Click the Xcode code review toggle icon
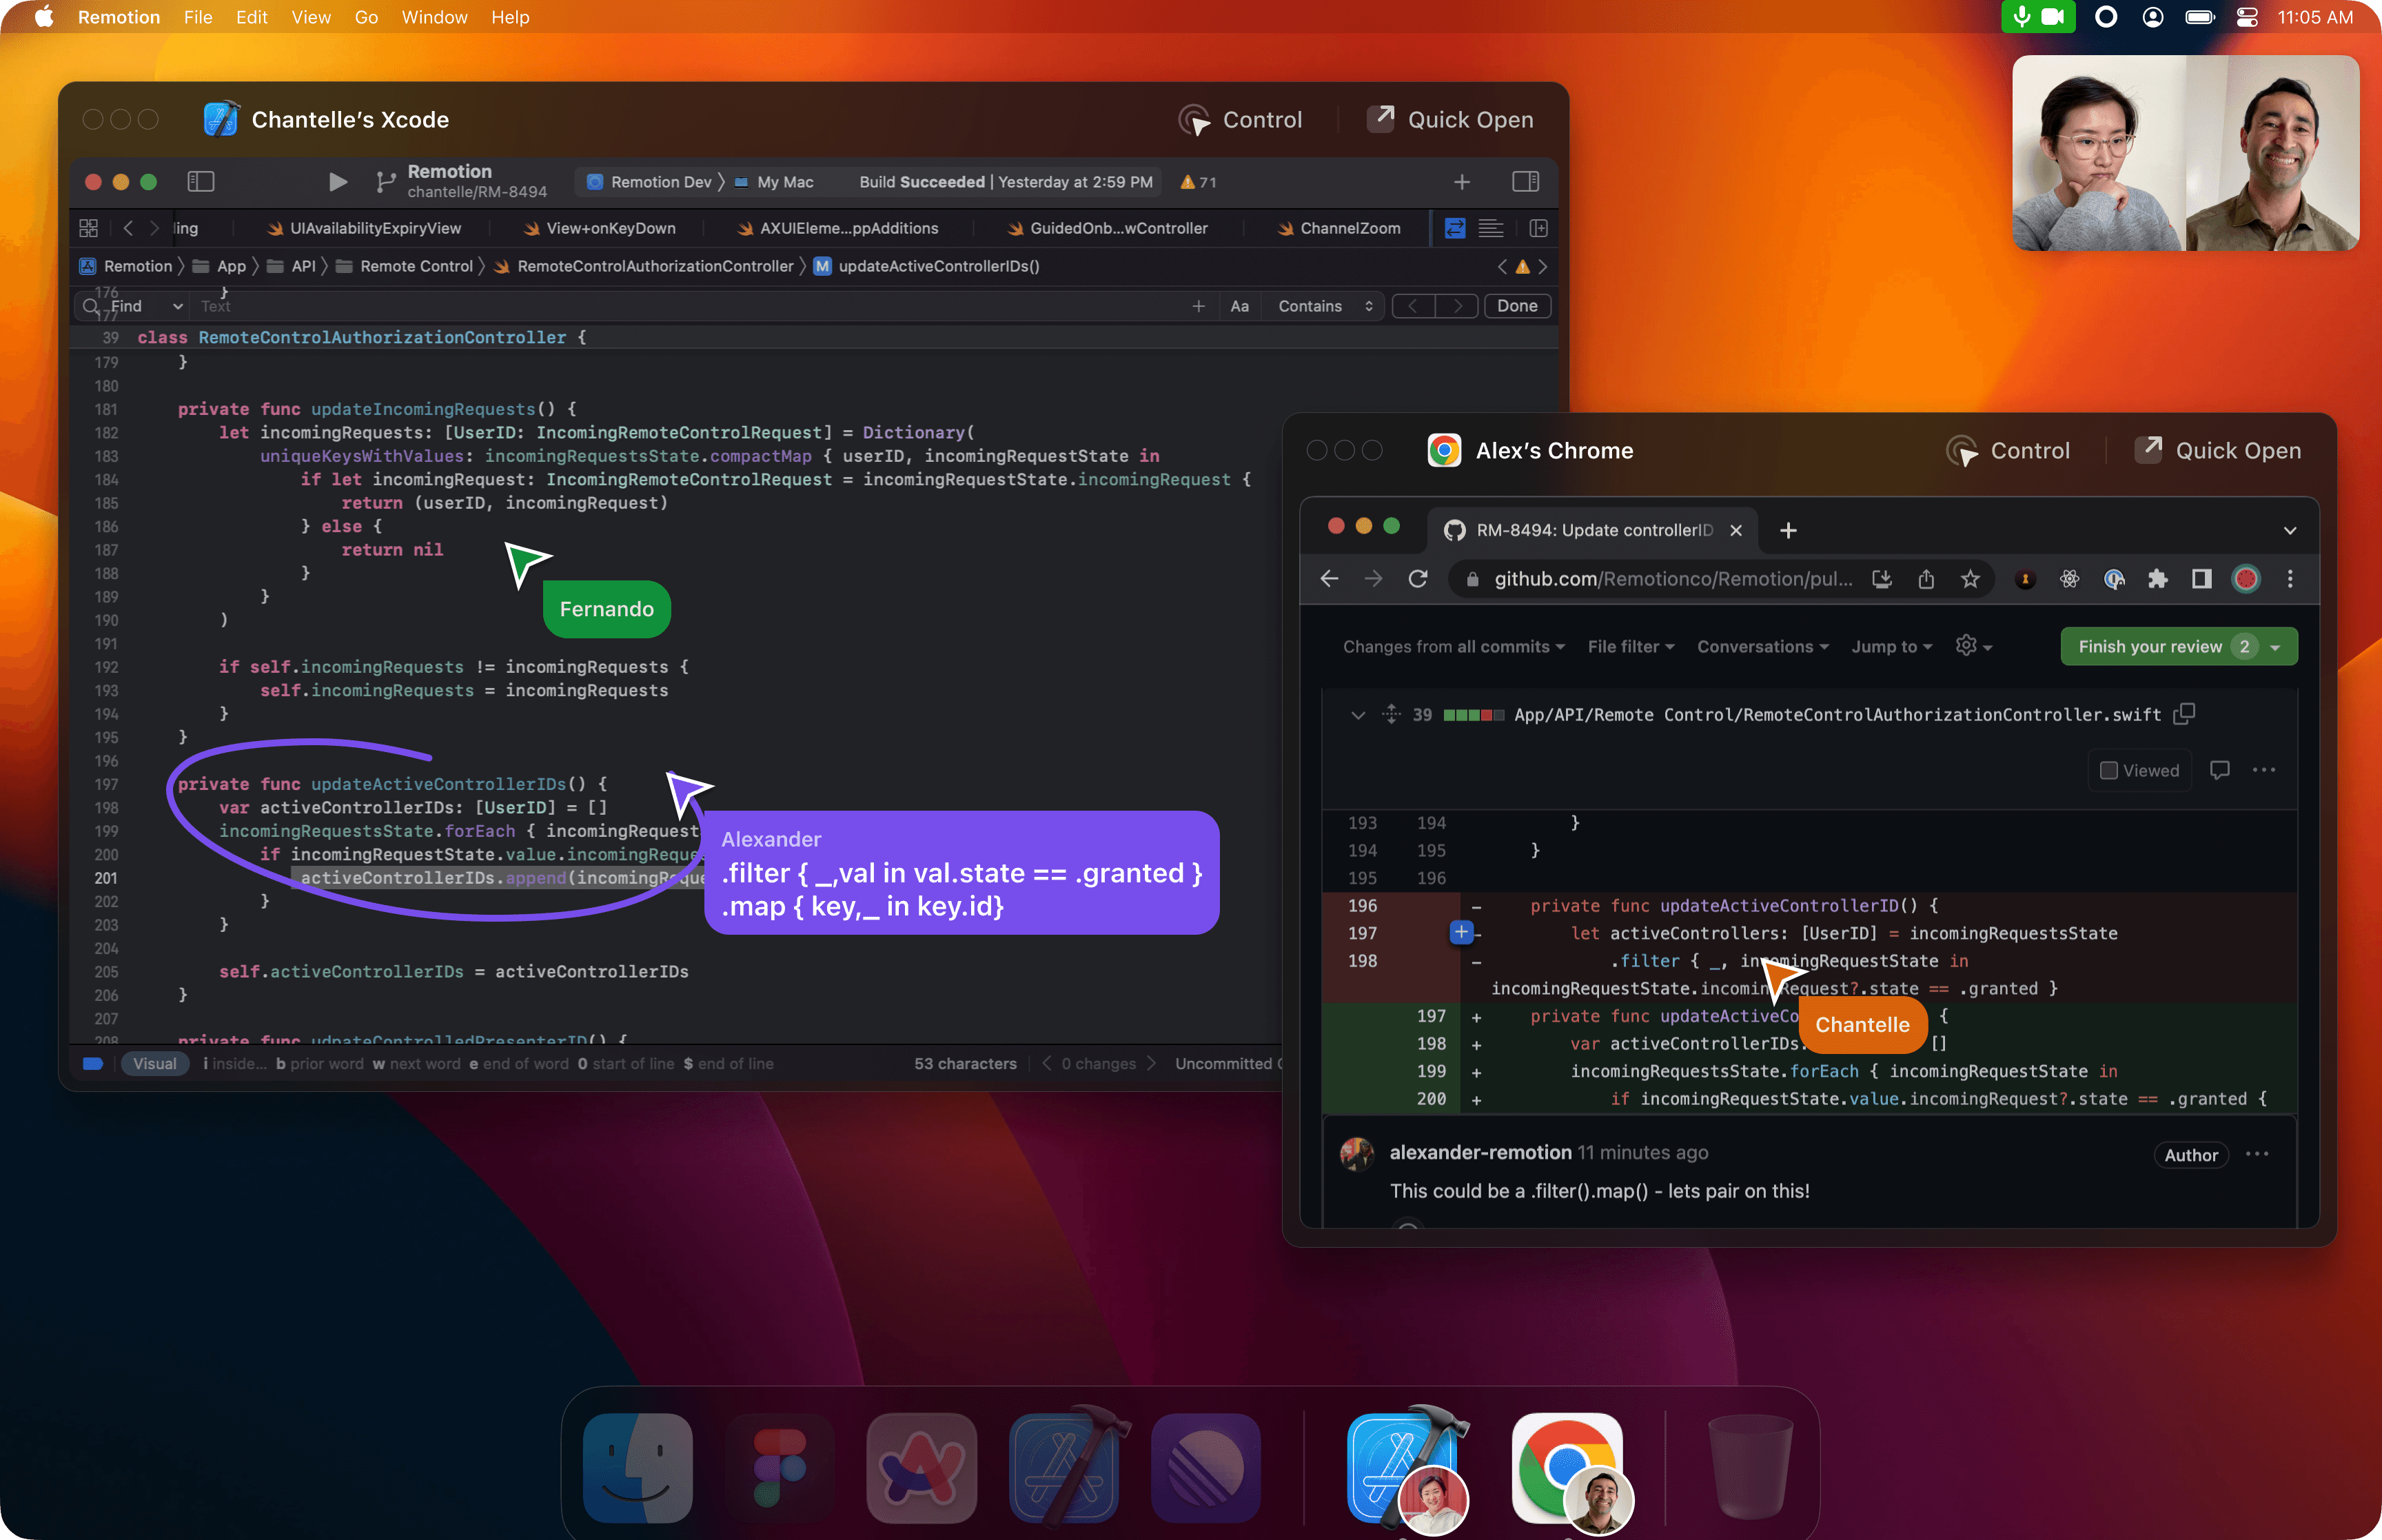Viewport: 2382px width, 1540px height. click(1456, 228)
